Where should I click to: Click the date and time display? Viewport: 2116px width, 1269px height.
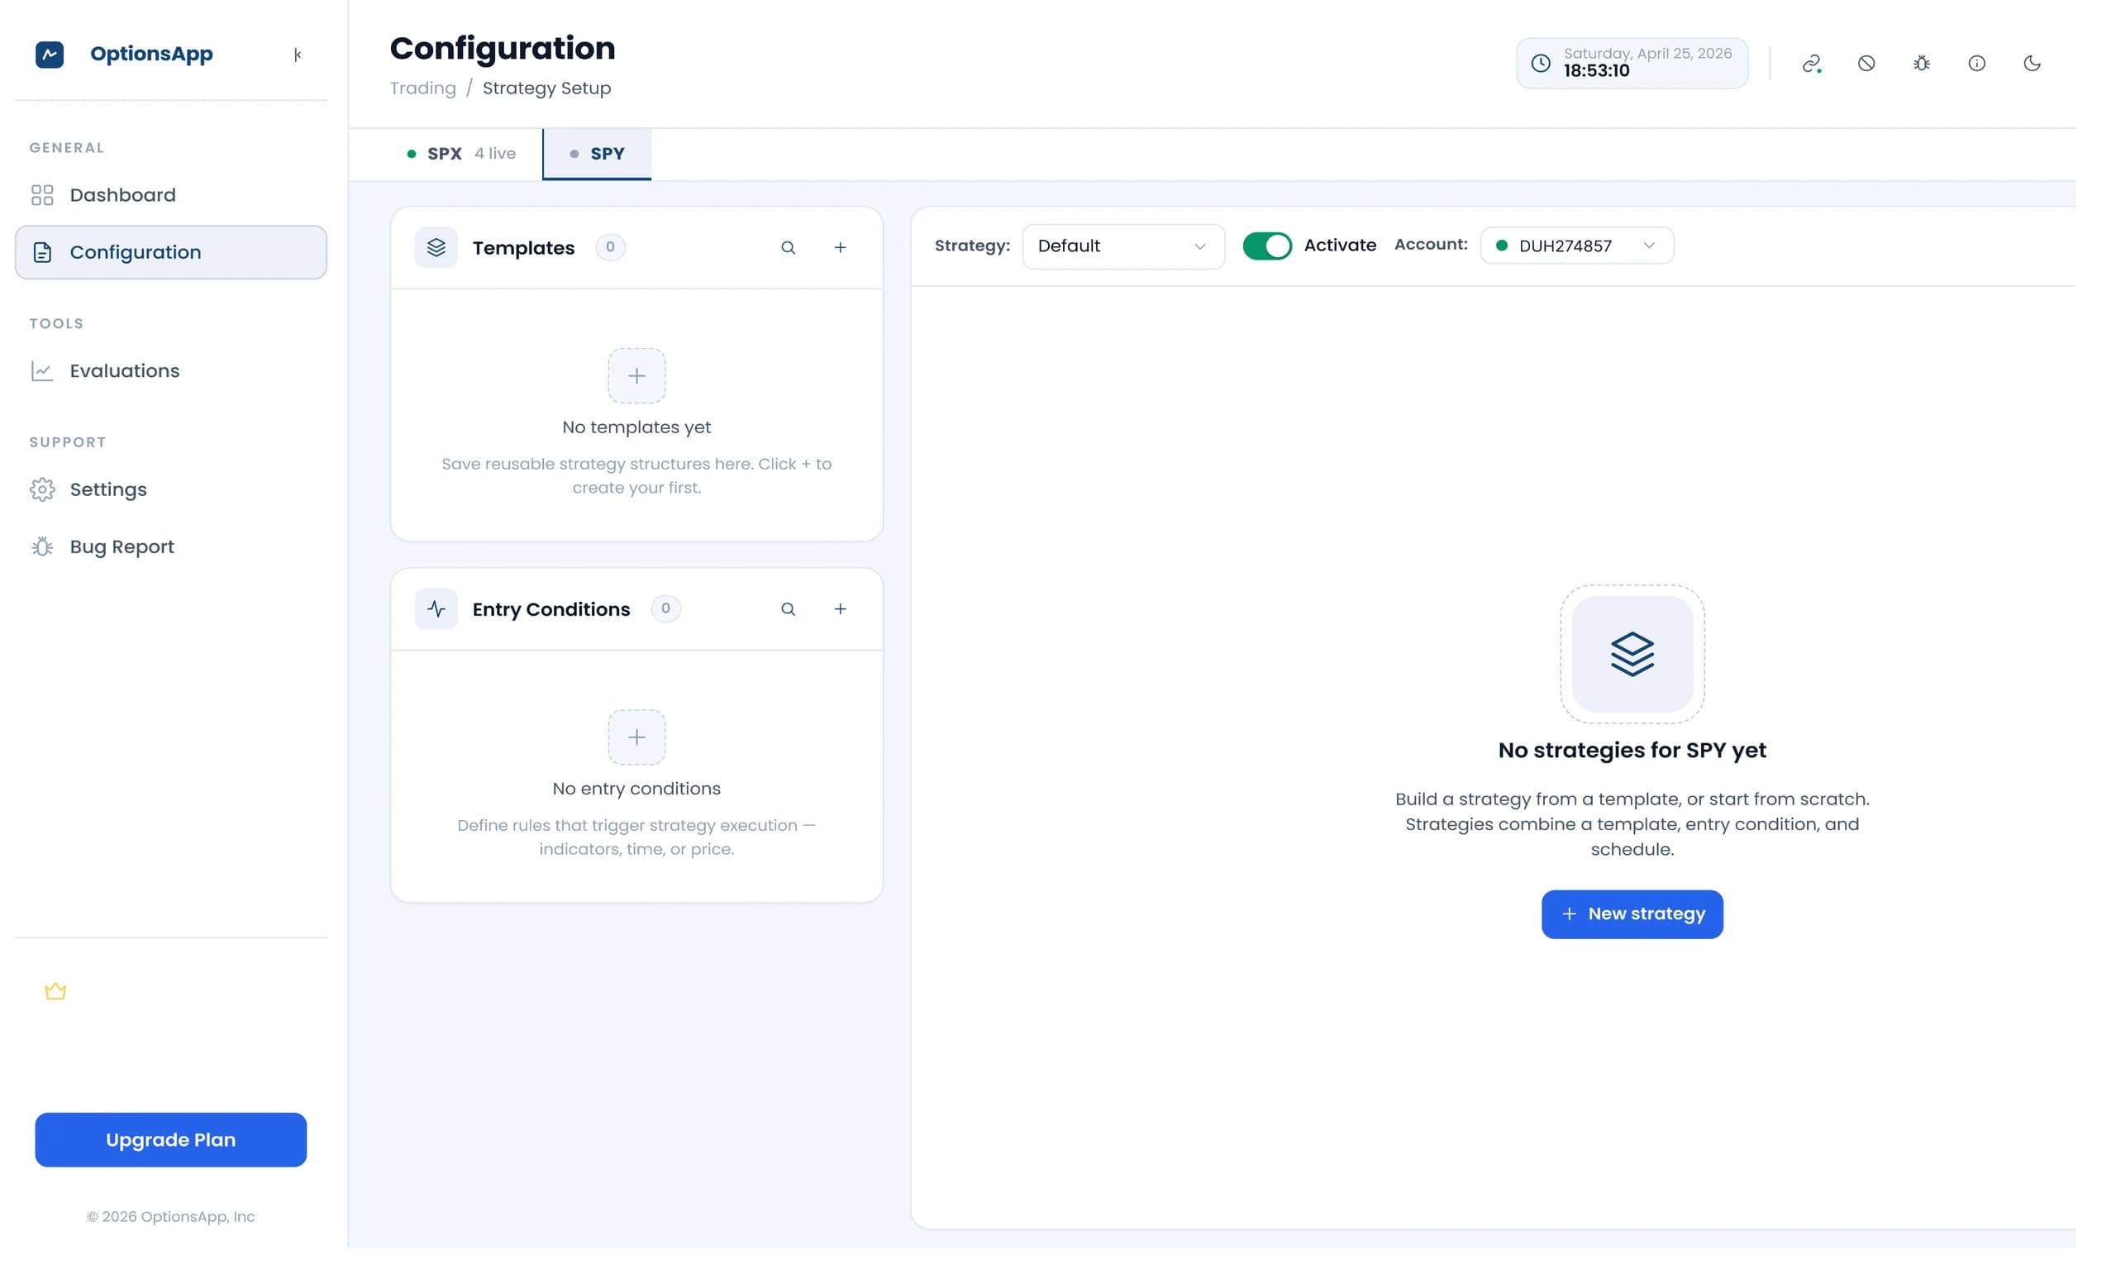click(1632, 64)
